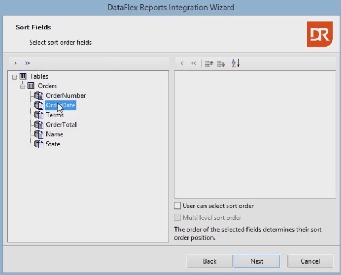Click the database icon beside OrderNumber
This screenshot has height=275, width=341.
pyautogui.click(x=39, y=95)
